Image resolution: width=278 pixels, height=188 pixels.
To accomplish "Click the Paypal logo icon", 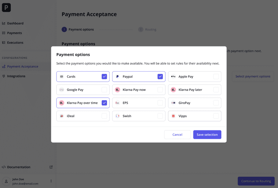I will click(117, 77).
